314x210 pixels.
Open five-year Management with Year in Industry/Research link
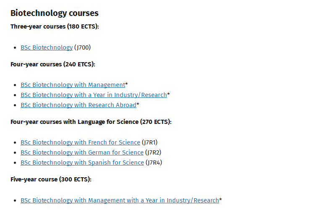(x=120, y=200)
